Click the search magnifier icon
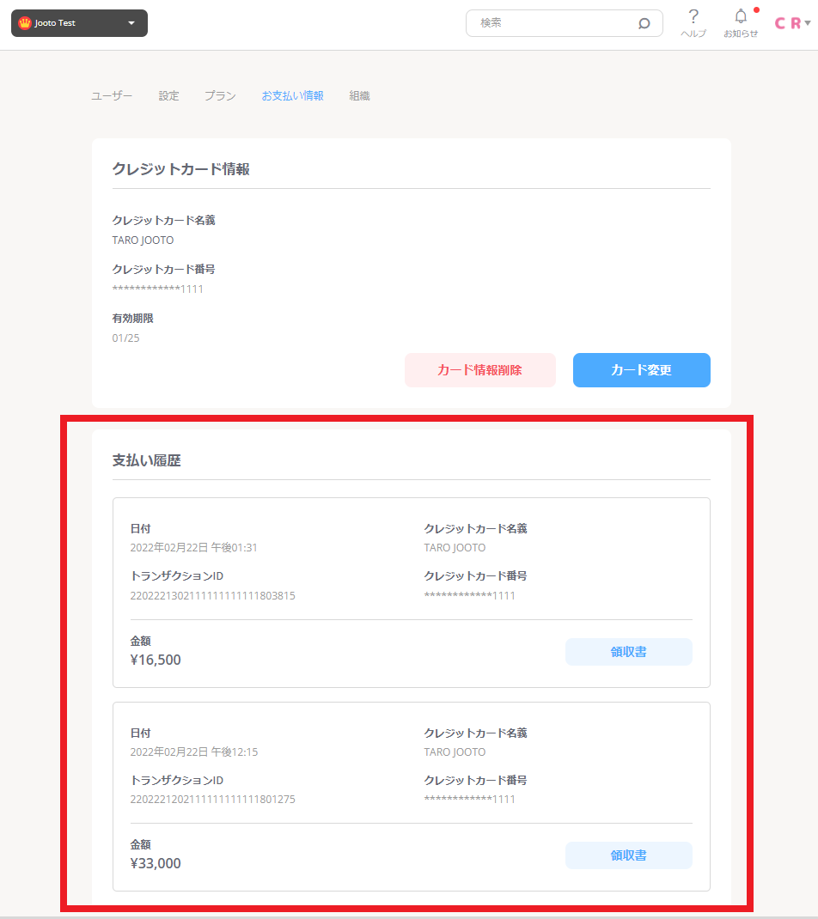This screenshot has height=919, width=818. 644,23
